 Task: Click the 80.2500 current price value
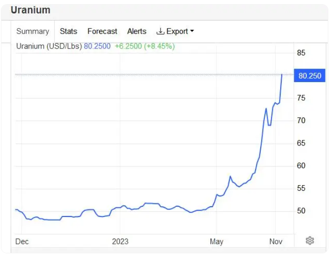pos(97,46)
